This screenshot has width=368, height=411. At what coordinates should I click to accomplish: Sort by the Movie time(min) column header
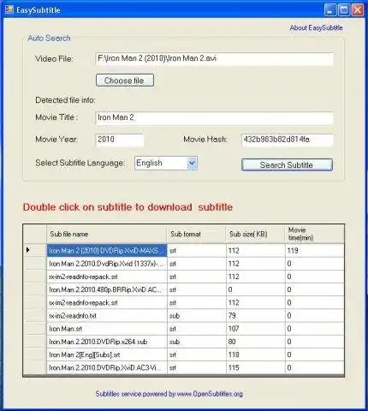[x=315, y=234]
